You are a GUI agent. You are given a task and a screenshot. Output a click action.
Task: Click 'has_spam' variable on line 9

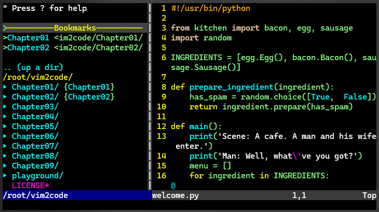coord(208,97)
